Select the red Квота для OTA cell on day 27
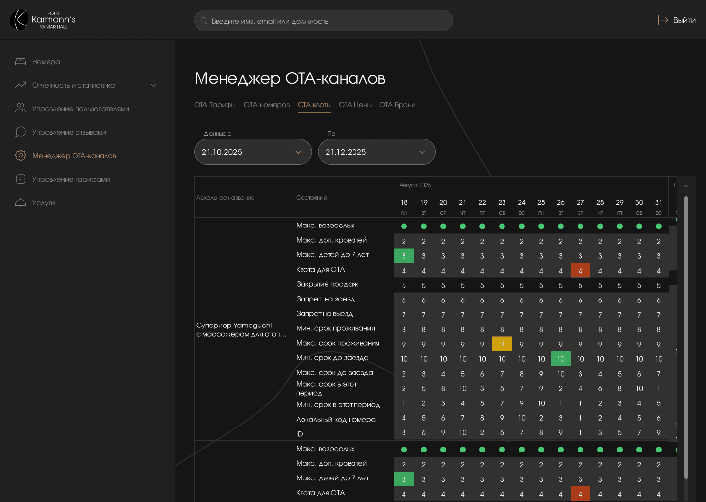 (580, 271)
